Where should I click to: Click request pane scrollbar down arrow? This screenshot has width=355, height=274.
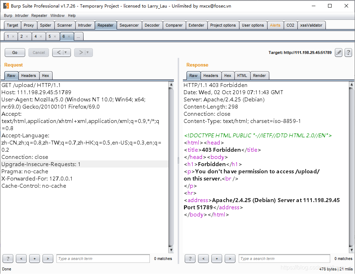[171, 250]
